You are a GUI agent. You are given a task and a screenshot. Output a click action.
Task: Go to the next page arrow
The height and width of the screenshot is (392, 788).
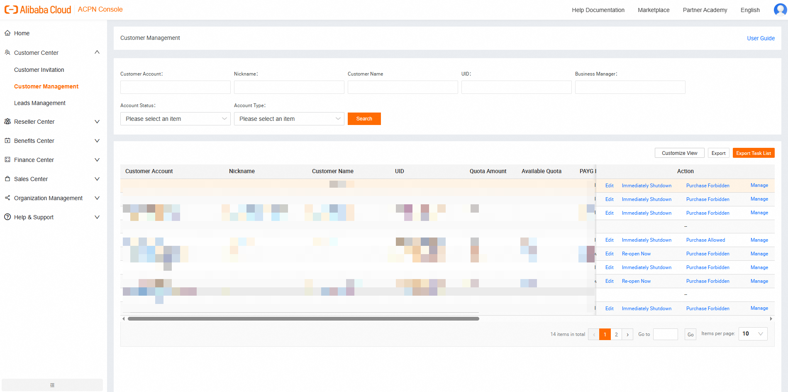(627, 334)
